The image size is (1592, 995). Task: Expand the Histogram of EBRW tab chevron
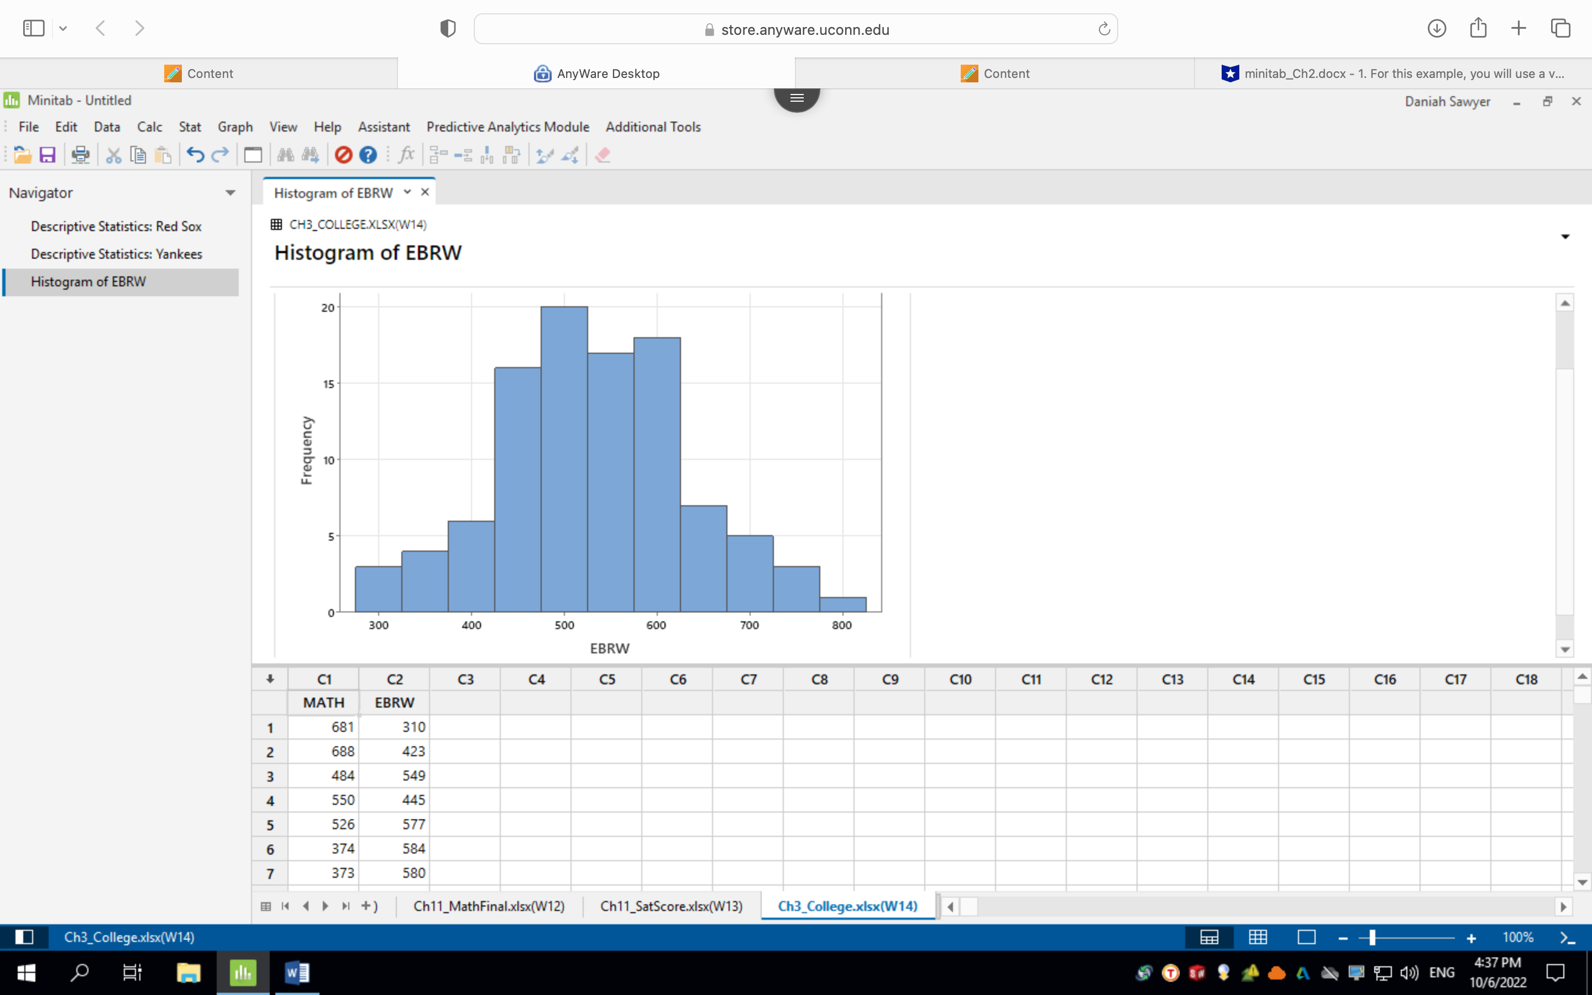[x=407, y=191]
